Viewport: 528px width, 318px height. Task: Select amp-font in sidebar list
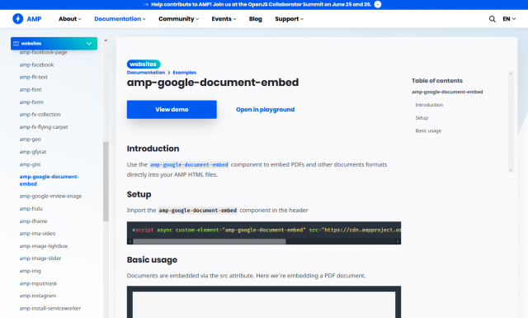(x=31, y=90)
